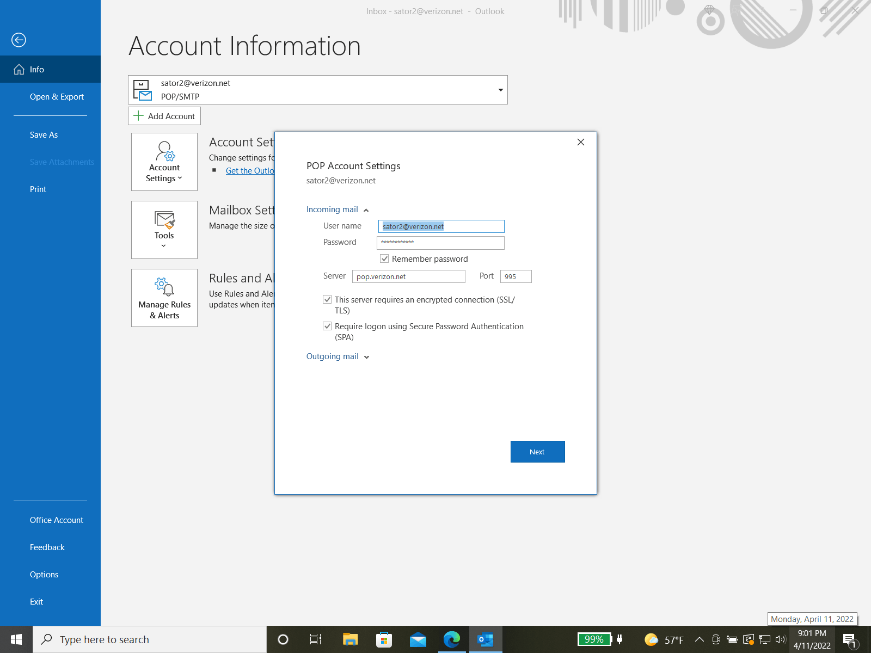Open Microsoft Edge from taskbar
This screenshot has width=871, height=653.
tap(452, 639)
